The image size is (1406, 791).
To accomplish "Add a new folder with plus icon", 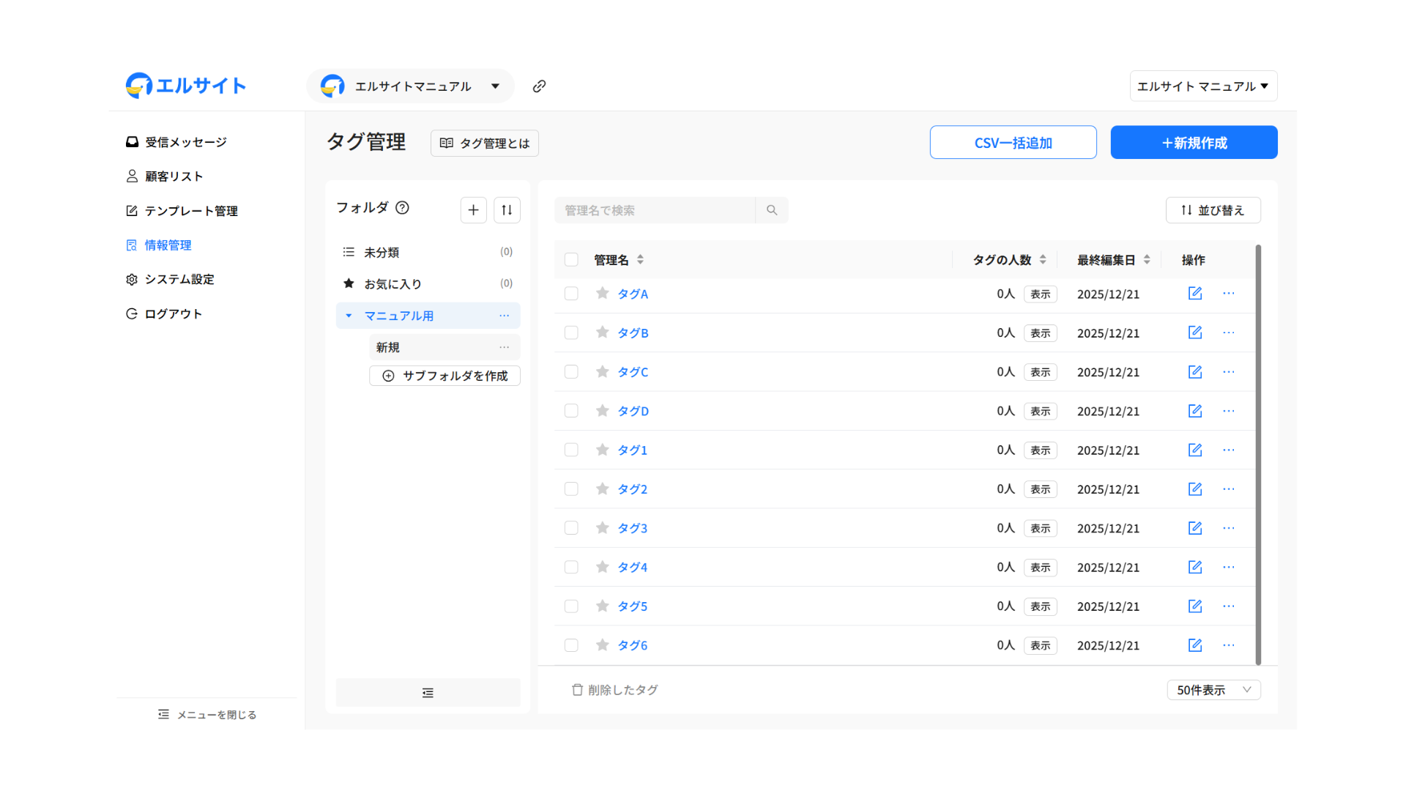I will click(473, 210).
